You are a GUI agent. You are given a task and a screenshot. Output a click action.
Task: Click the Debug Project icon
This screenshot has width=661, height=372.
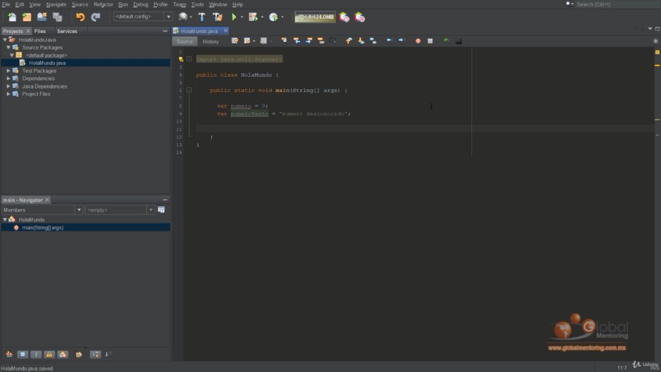253,17
